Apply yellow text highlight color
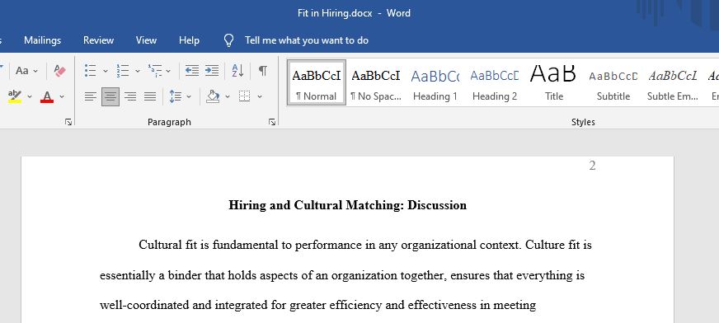Screen dimensions: 719x323 pyautogui.click(x=15, y=96)
